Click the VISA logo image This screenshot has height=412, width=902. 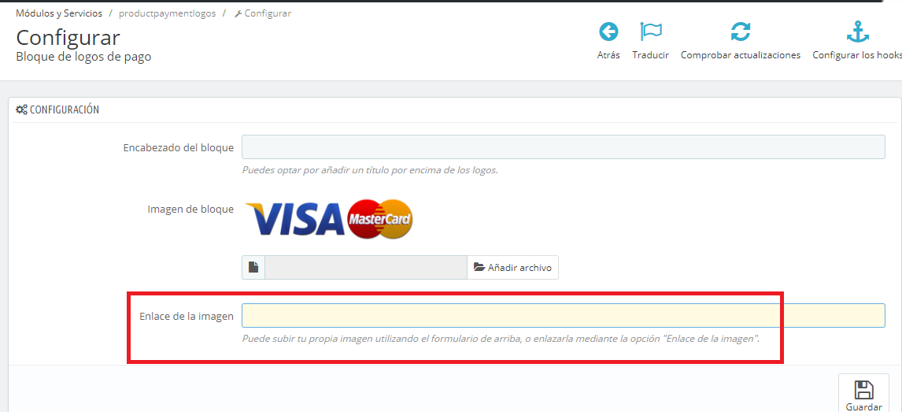[296, 219]
